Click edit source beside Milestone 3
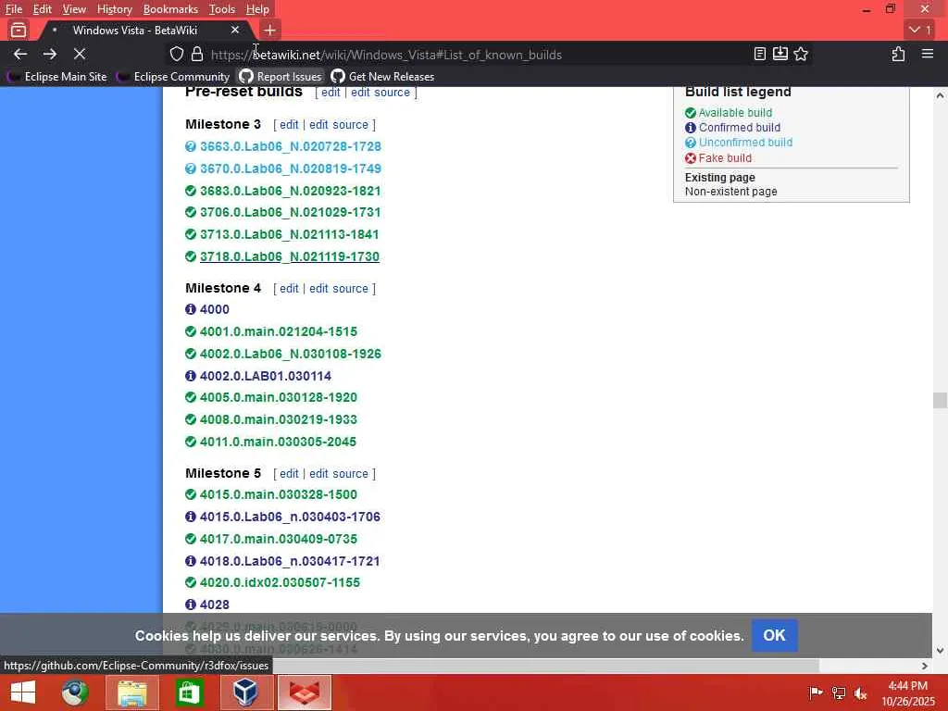Viewport: 948px width, 711px height. (x=339, y=125)
